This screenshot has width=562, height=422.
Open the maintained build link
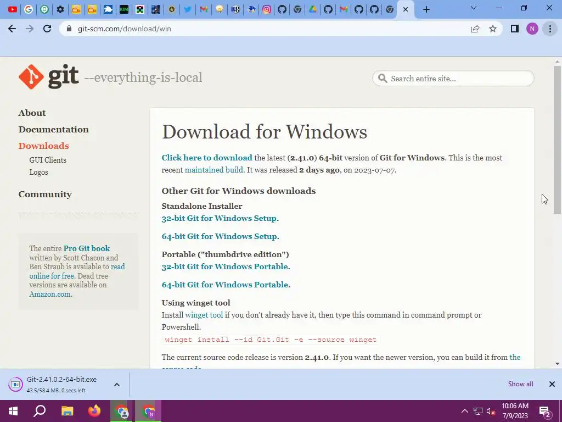(x=213, y=170)
